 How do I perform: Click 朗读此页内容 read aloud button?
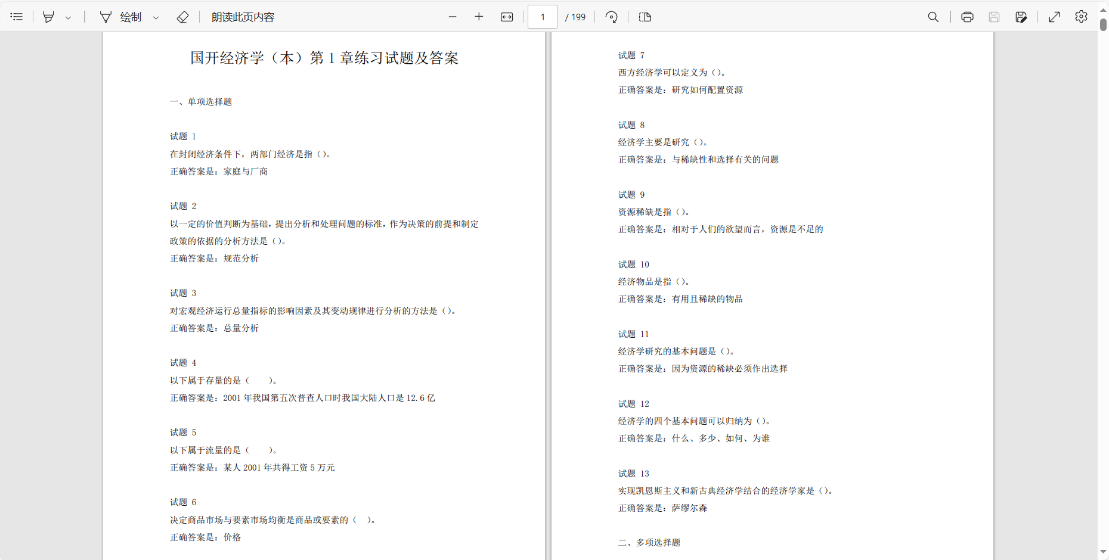click(243, 17)
